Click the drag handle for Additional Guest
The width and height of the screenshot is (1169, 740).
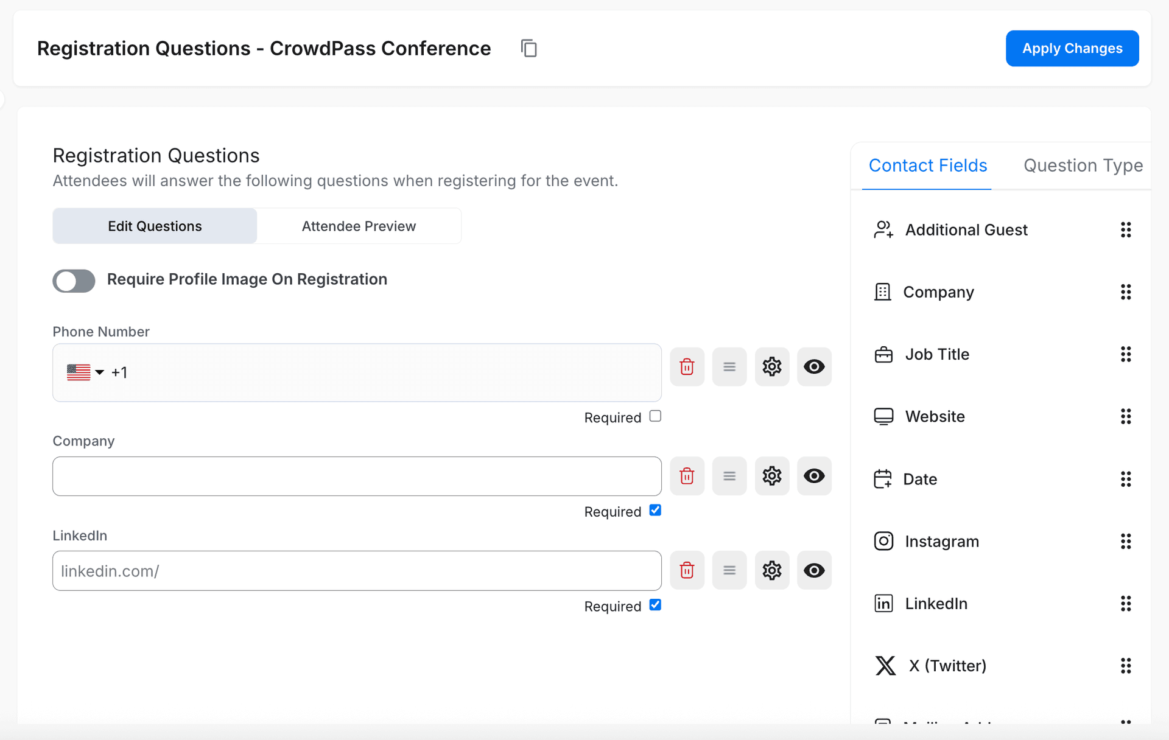[1126, 229]
